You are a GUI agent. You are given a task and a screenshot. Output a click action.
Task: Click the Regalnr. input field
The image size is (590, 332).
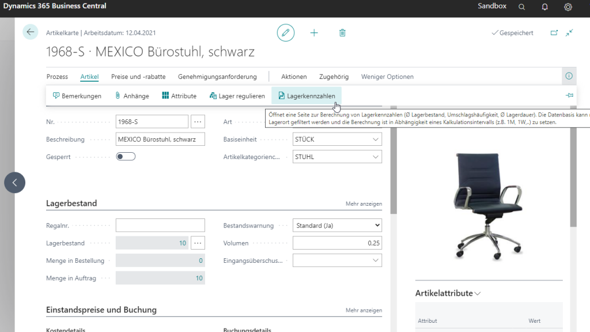[160, 225]
